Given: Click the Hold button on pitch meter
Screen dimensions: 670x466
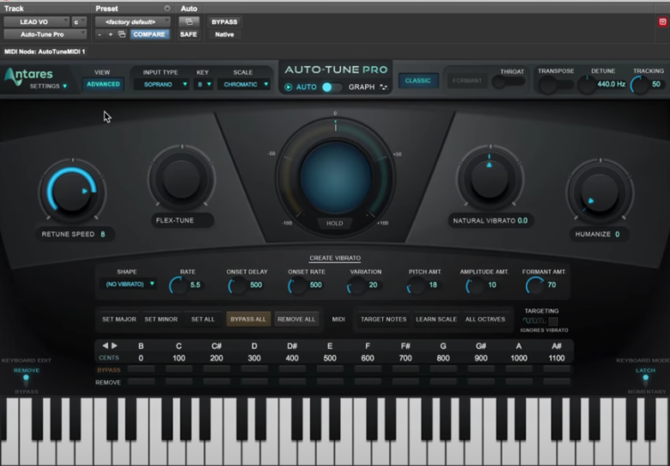Looking at the screenshot, I should pos(335,224).
